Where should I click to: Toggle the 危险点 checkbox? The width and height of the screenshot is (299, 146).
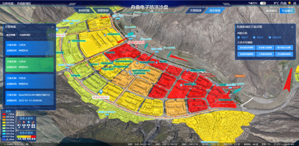tap(239, 37)
